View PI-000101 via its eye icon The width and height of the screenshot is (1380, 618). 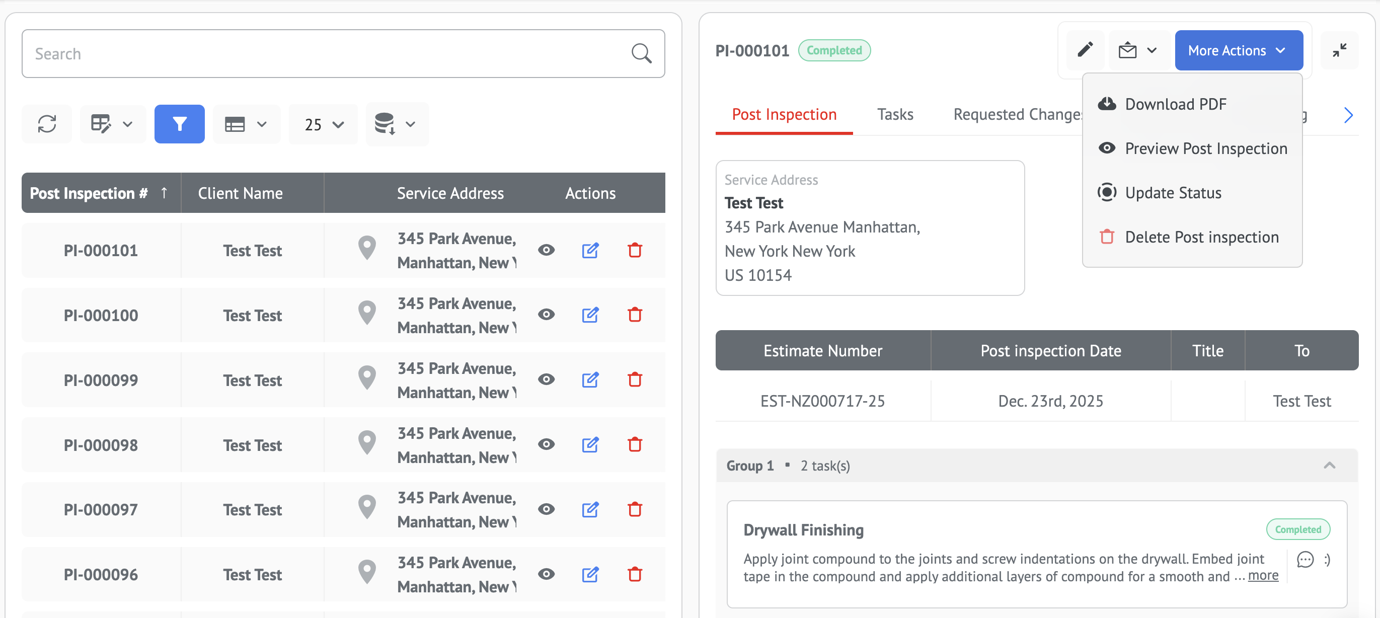[x=546, y=250]
